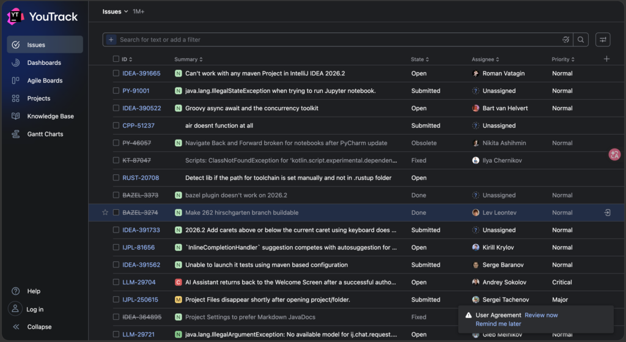This screenshot has height=342, width=626.
Task: Open Gantt Charts in the sidebar
Action: [x=45, y=134]
